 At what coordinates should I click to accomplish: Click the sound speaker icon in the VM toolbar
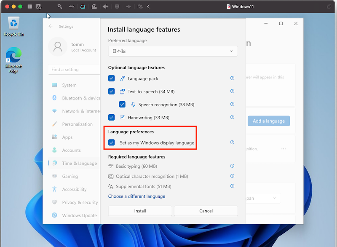(x=105, y=7)
